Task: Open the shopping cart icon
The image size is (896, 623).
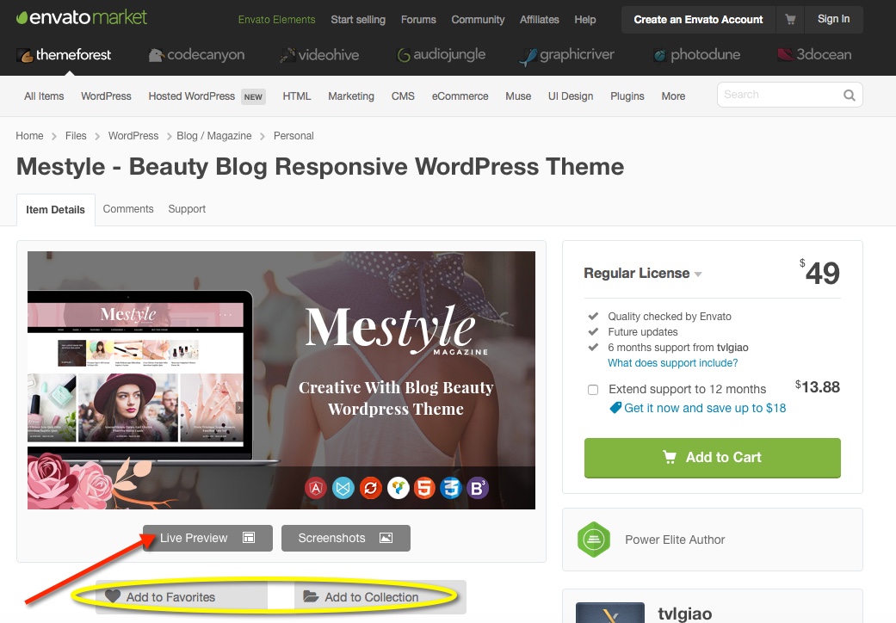Action: click(790, 20)
